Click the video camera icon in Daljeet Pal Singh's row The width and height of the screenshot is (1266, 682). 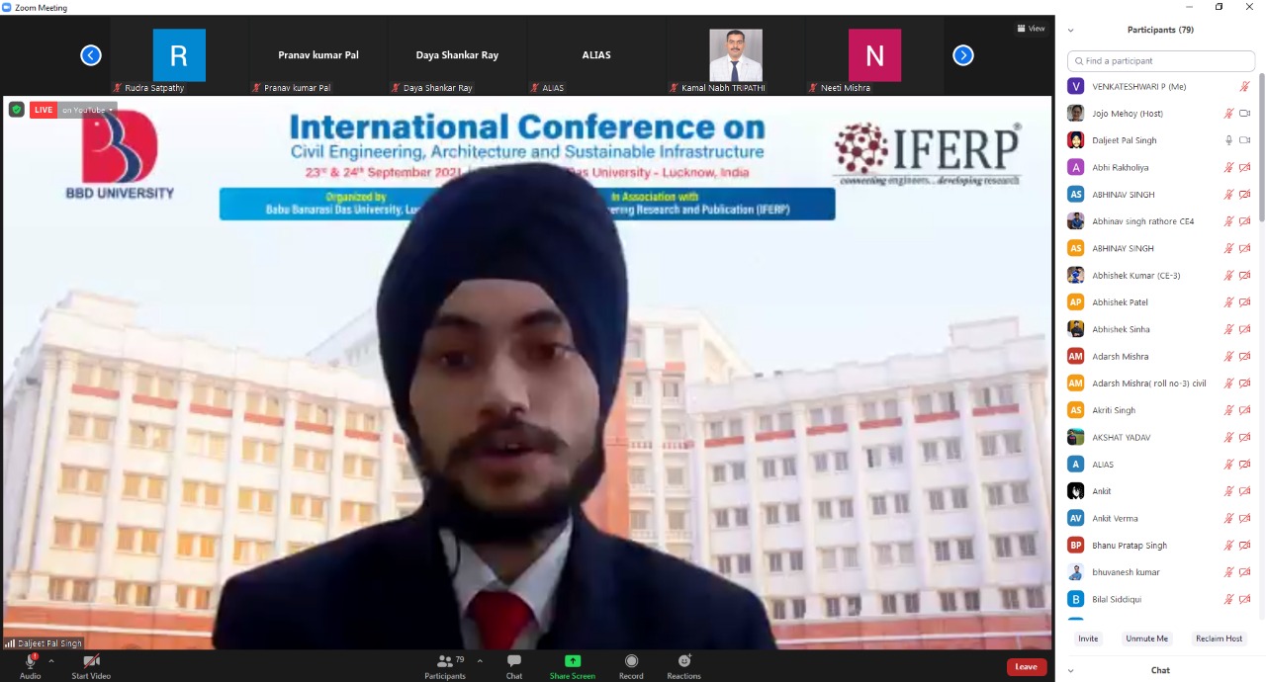(1245, 140)
